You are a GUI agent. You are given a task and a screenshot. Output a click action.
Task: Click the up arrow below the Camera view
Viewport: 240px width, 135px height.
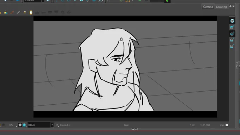pos(133,129)
